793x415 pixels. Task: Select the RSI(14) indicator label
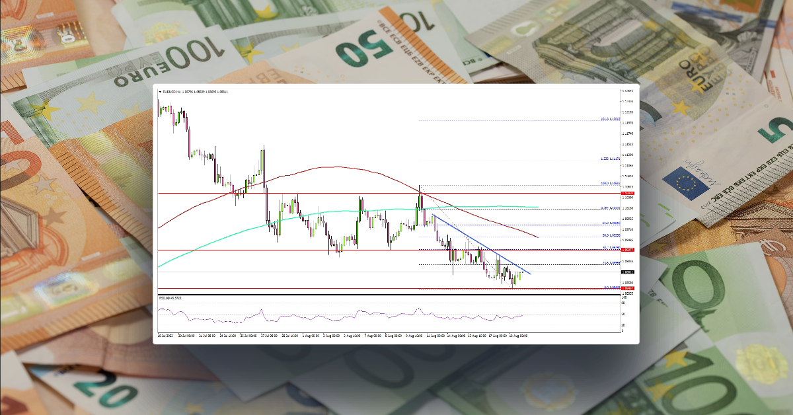coord(170,299)
